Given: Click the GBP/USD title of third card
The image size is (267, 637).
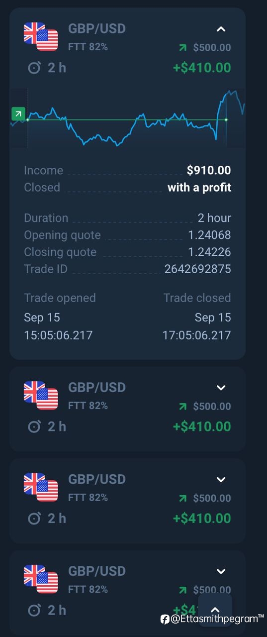Looking at the screenshot, I should (x=97, y=479).
